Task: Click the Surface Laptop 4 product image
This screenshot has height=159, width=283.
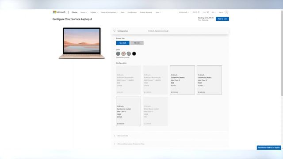Action: point(81,43)
